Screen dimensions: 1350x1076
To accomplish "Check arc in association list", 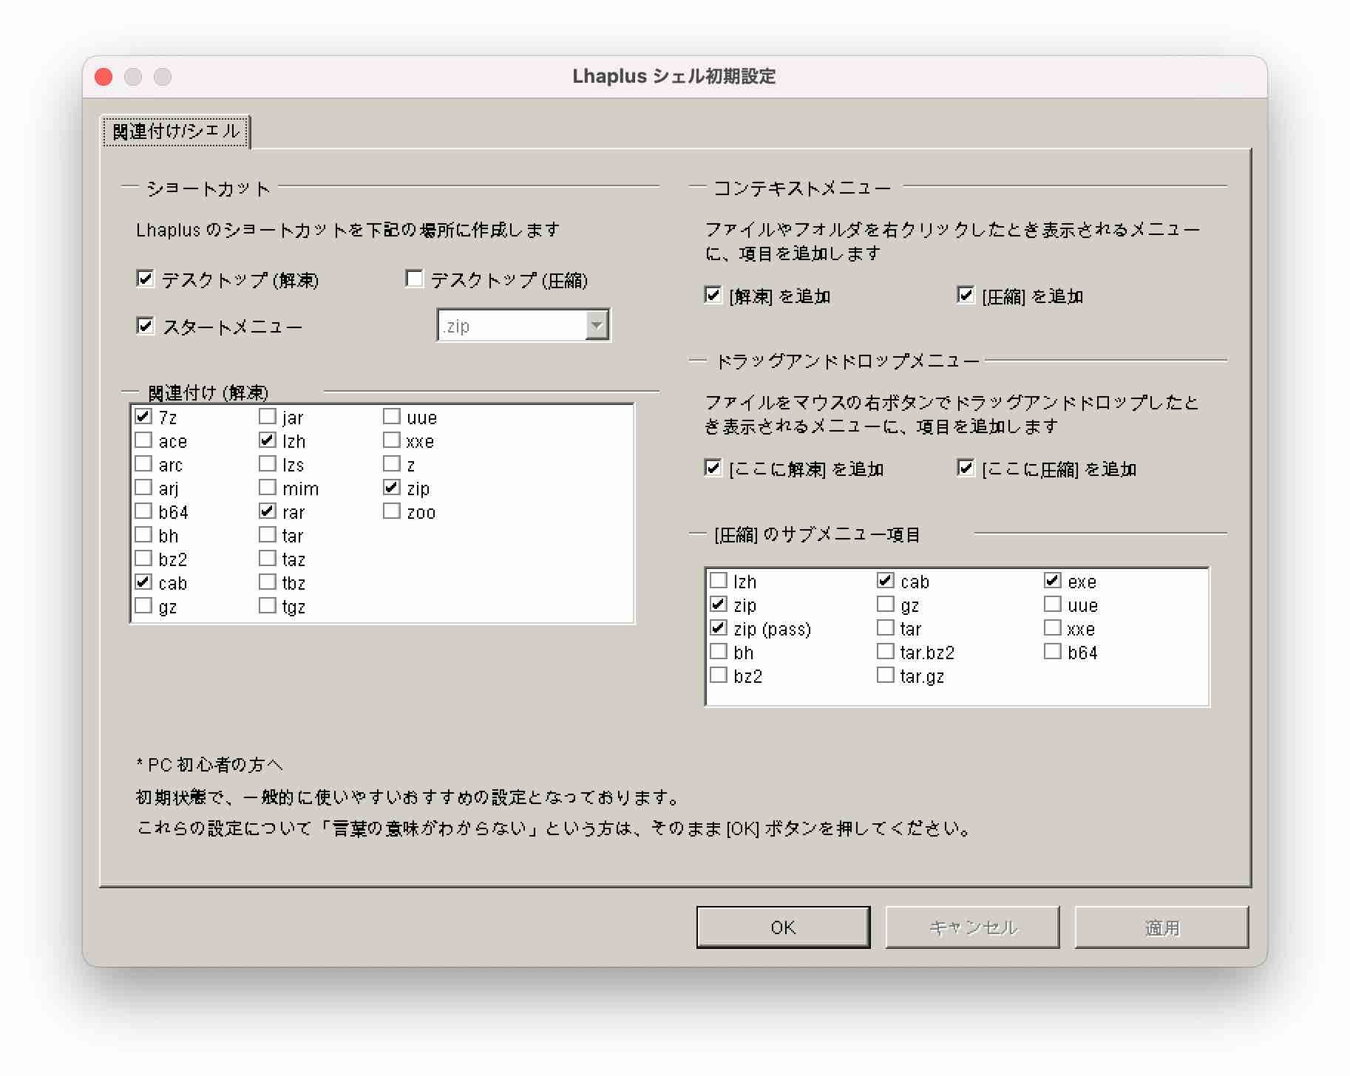I will pos(143,464).
